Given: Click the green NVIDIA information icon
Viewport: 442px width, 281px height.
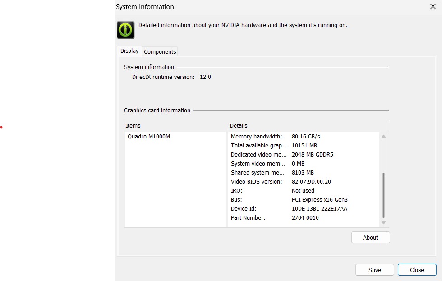Looking at the screenshot, I should point(126,30).
